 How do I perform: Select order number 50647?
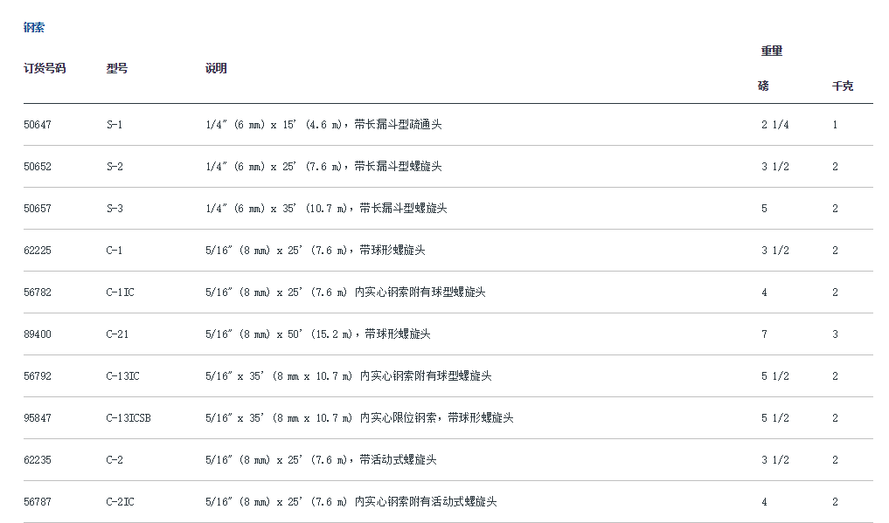(x=38, y=125)
